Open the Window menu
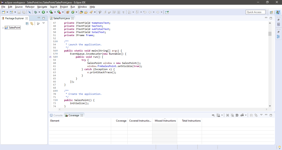Screen dimensions: 282x150 pos(82,7)
